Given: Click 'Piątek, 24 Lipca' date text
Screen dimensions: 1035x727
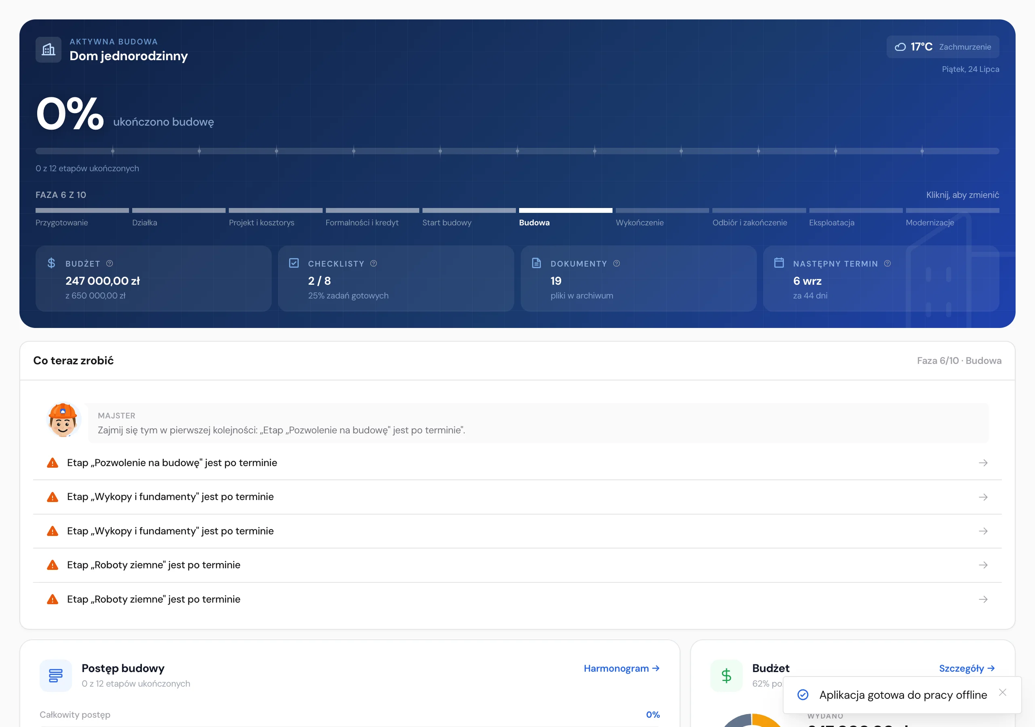Looking at the screenshot, I should pos(970,69).
